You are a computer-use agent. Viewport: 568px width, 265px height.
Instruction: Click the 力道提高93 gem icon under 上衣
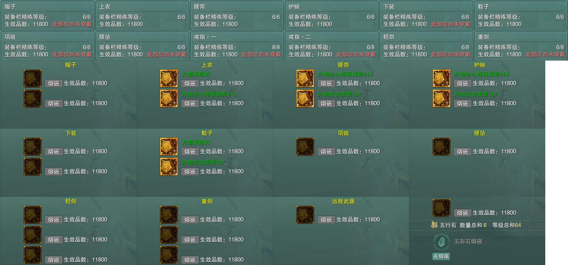(169, 78)
